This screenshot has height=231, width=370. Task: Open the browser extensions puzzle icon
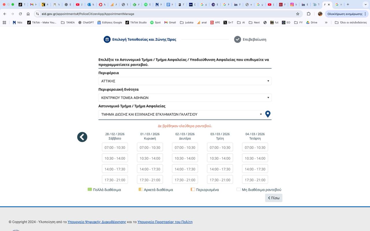pyautogui.click(x=308, y=14)
